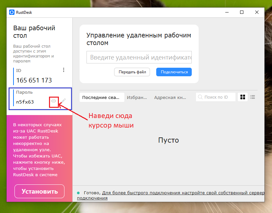Focus the Поиск по ID search field
Screen dimensions: 272x213
click(216, 97)
